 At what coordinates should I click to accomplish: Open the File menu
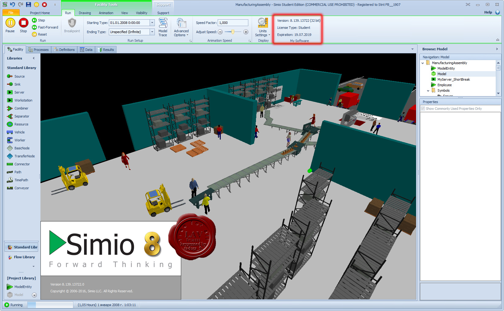11,13
